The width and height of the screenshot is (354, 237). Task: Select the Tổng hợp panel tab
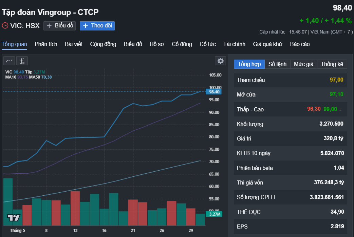tap(249, 64)
